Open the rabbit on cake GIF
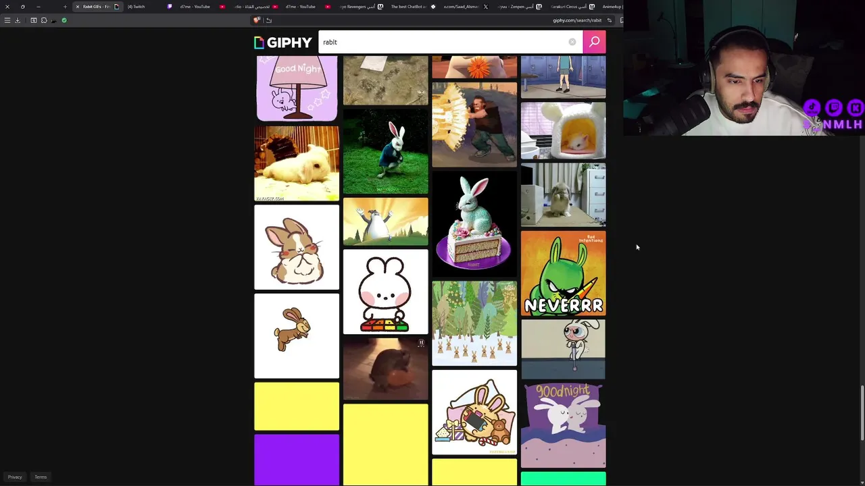 click(x=474, y=224)
